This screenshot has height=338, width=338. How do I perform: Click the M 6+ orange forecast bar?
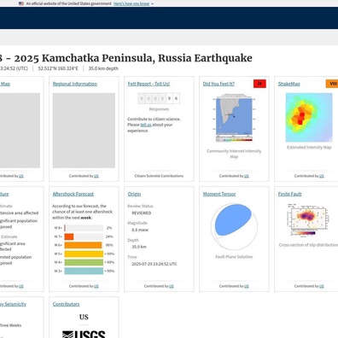pyautogui.click(x=84, y=245)
